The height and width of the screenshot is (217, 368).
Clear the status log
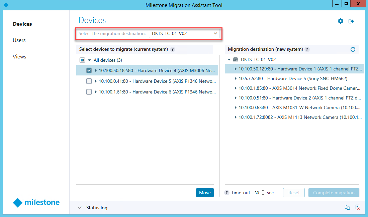[357, 208]
